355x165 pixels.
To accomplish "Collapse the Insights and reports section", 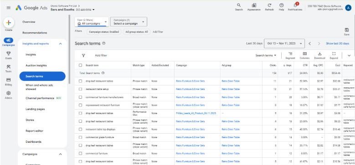I will [x=60, y=44].
